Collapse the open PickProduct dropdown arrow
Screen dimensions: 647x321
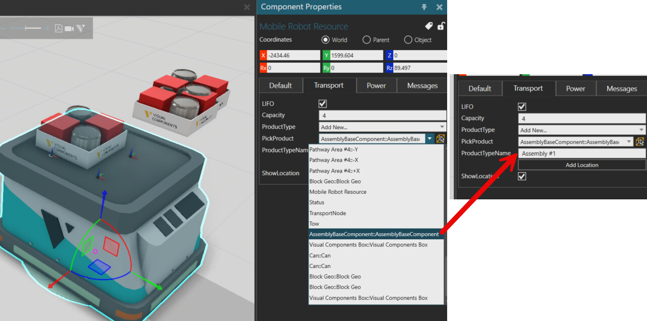[429, 139]
